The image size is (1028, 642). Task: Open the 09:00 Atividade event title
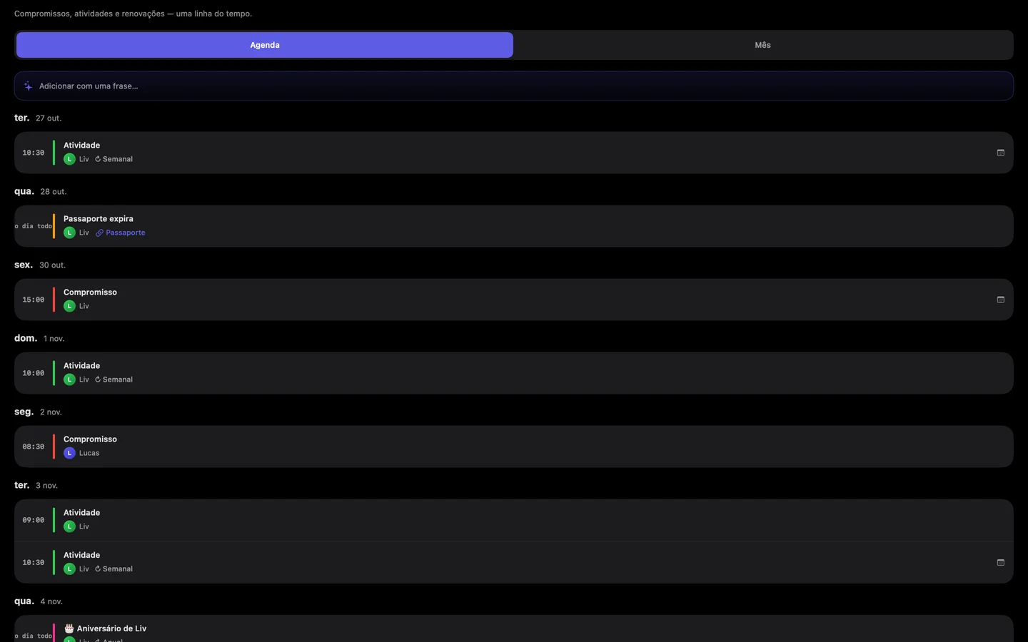[x=81, y=513]
